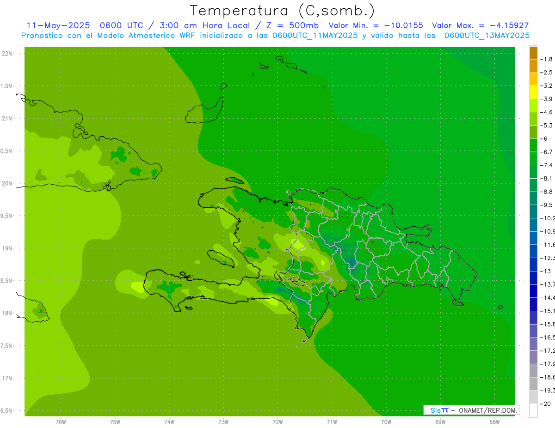Click the 18N latitude label

[x=7, y=313]
